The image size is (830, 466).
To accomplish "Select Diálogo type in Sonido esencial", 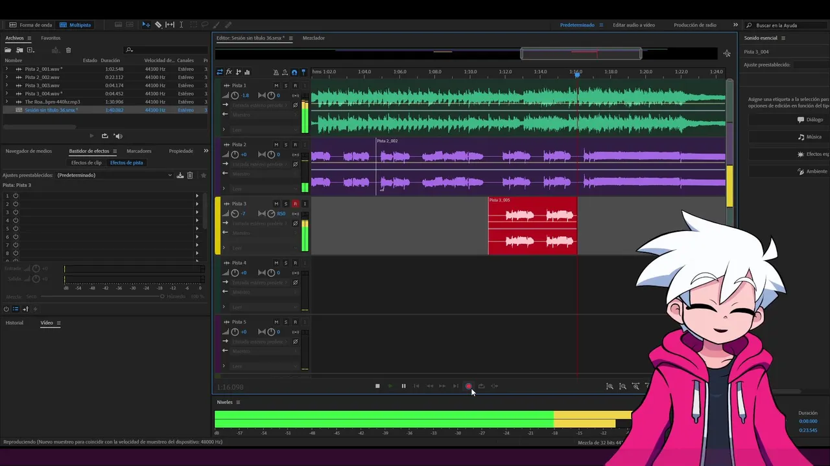I will 788,120.
